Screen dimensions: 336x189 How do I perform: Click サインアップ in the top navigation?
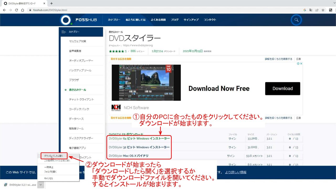click(191, 20)
